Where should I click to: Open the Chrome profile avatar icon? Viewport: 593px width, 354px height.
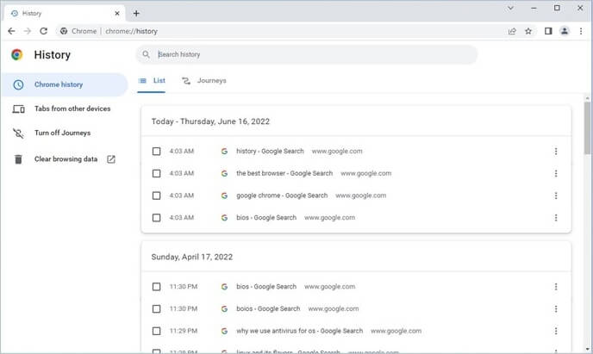(x=565, y=31)
